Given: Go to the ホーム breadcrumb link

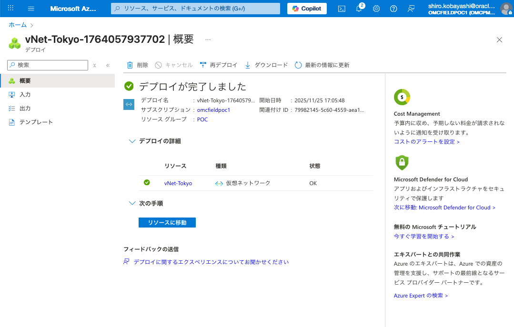Looking at the screenshot, I should pyautogui.click(x=17, y=25).
